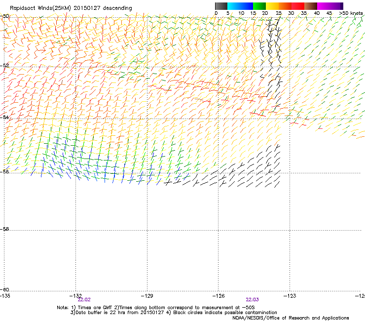Click the purple '22:03' time label
Image resolution: width=365 pixels, height=321 pixels.
point(253,300)
